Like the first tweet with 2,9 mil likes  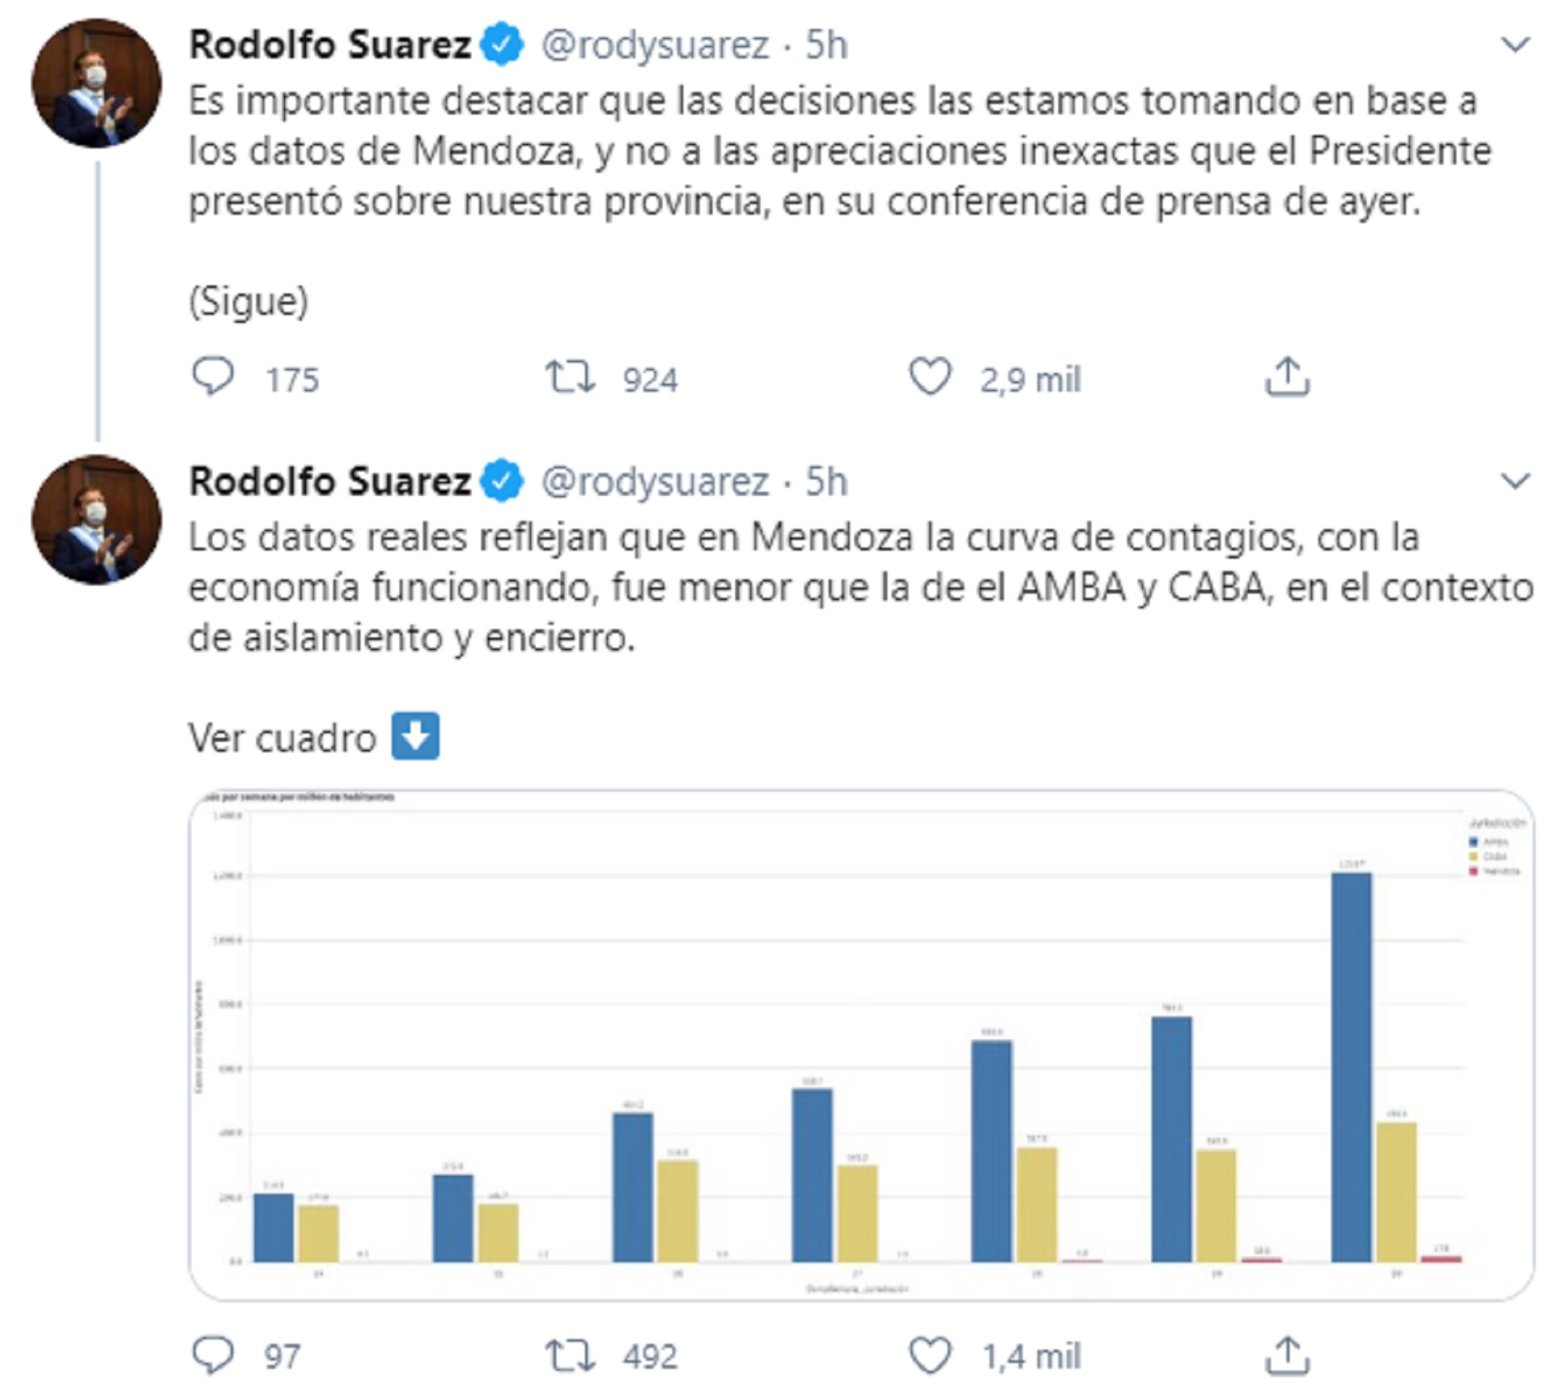click(930, 377)
